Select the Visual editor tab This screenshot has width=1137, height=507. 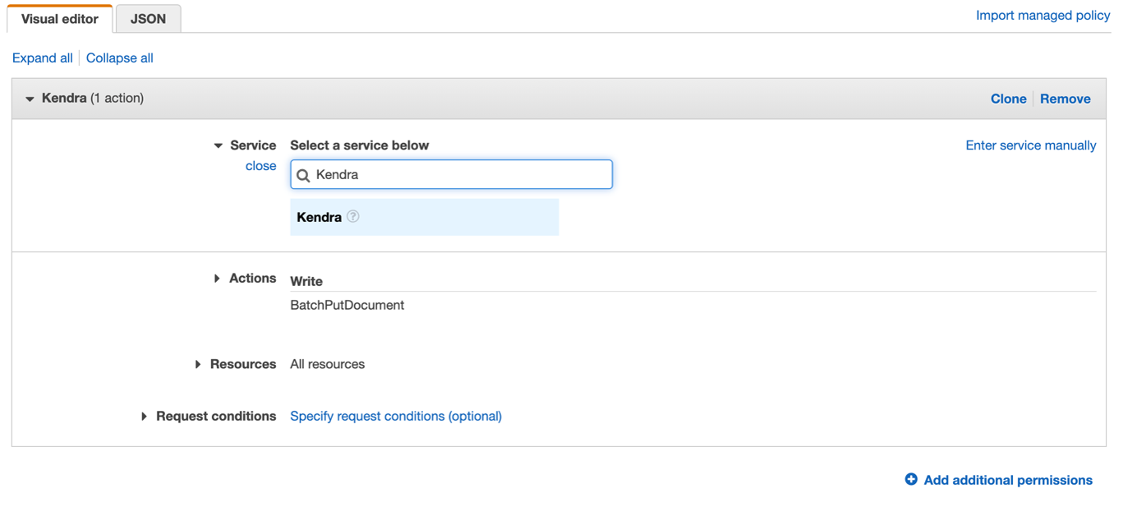tap(59, 19)
